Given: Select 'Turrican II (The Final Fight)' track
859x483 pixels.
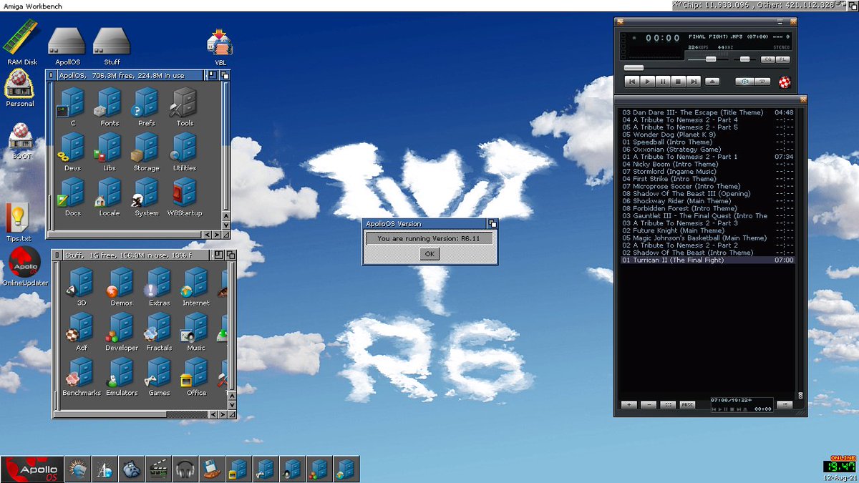Looking at the screenshot, I should click(707, 260).
